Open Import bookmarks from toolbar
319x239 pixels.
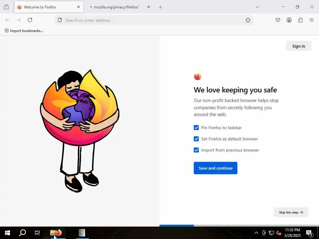[24, 31]
